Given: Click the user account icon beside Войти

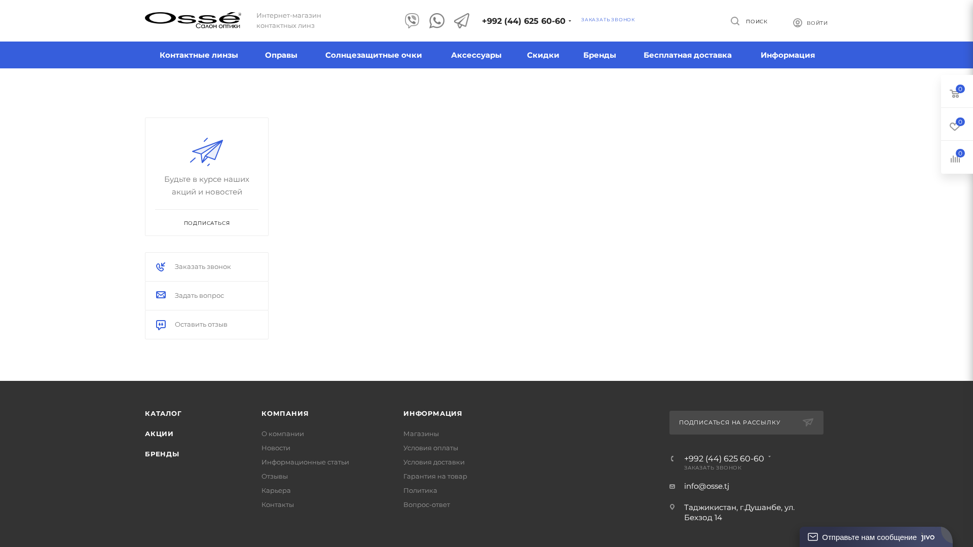Looking at the screenshot, I should 798,23.
